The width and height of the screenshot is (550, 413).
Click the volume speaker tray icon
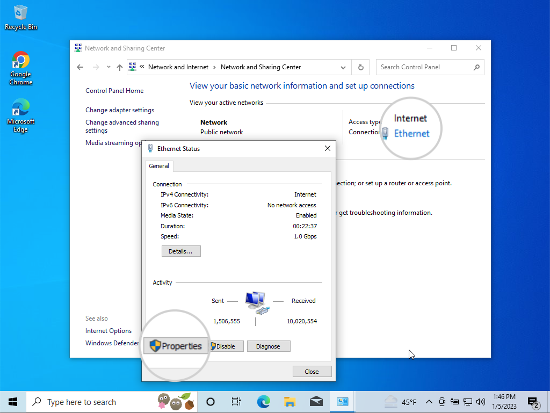pos(481,402)
